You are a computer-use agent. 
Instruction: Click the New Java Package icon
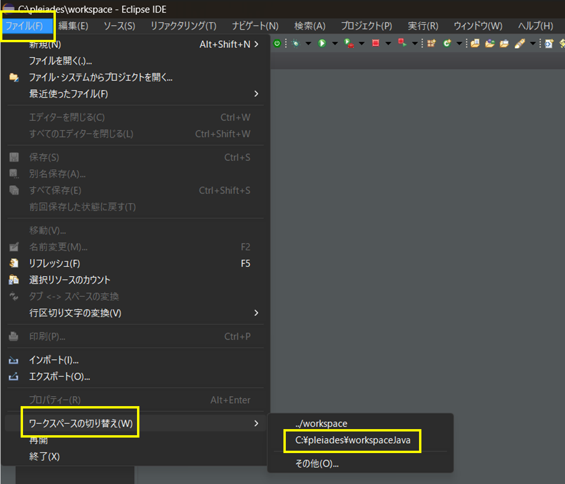pyautogui.click(x=432, y=43)
